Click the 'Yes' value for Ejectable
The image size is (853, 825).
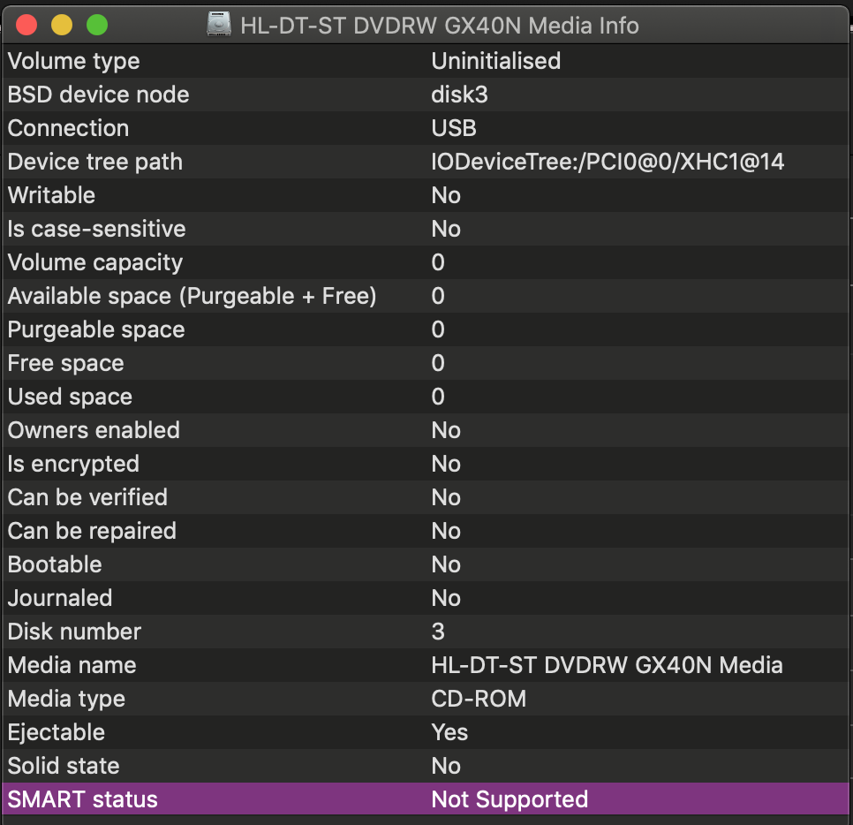(449, 732)
